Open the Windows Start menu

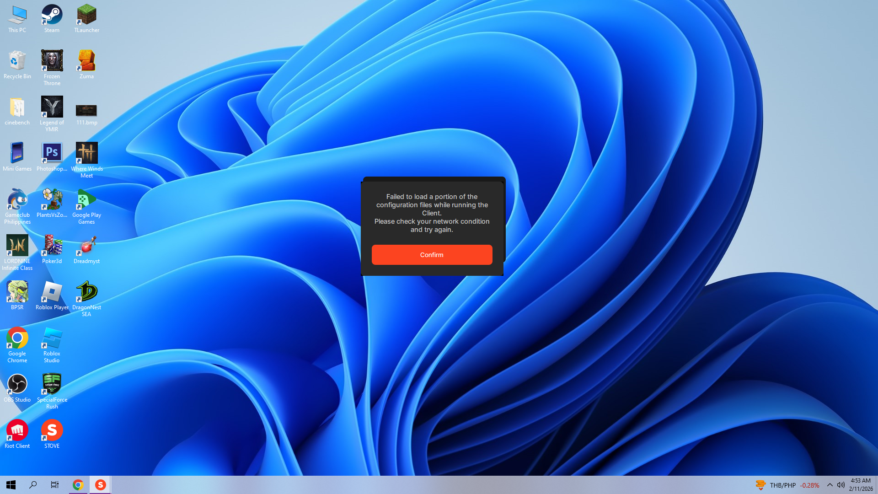pos(11,485)
